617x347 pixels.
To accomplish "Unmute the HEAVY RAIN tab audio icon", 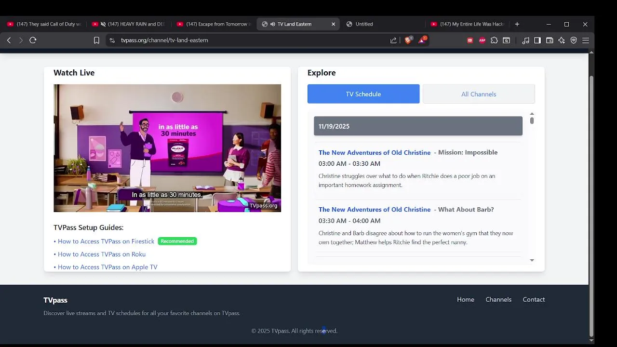I will 103,24.
